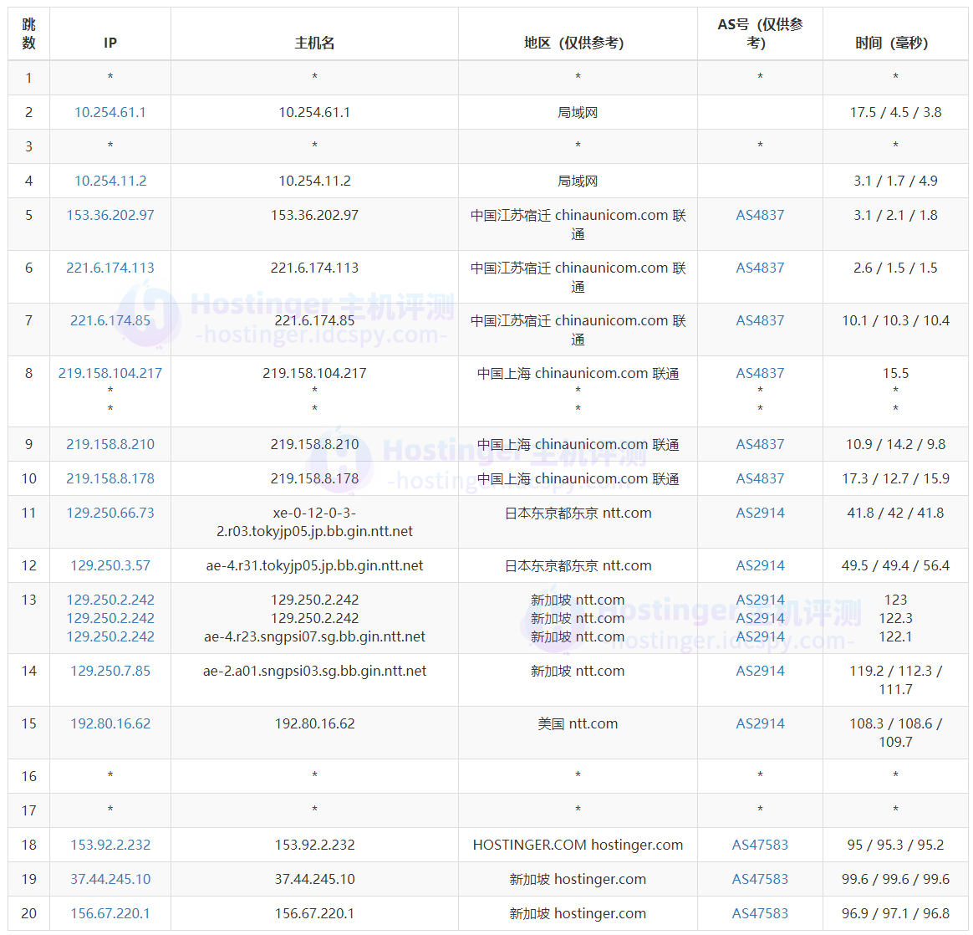Viewport: 973px width, 935px height.
Task: Follow the 221.6.174.113 IP link
Action: (x=110, y=268)
